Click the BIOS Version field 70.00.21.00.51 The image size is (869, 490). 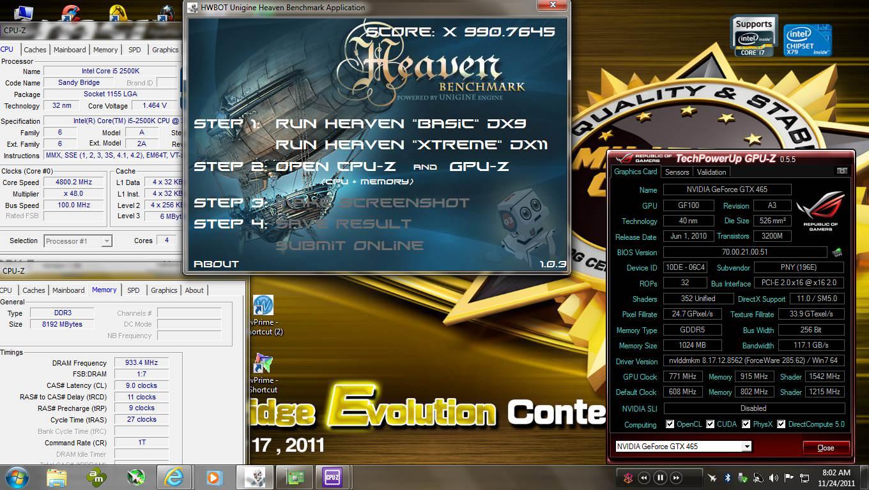(x=745, y=252)
